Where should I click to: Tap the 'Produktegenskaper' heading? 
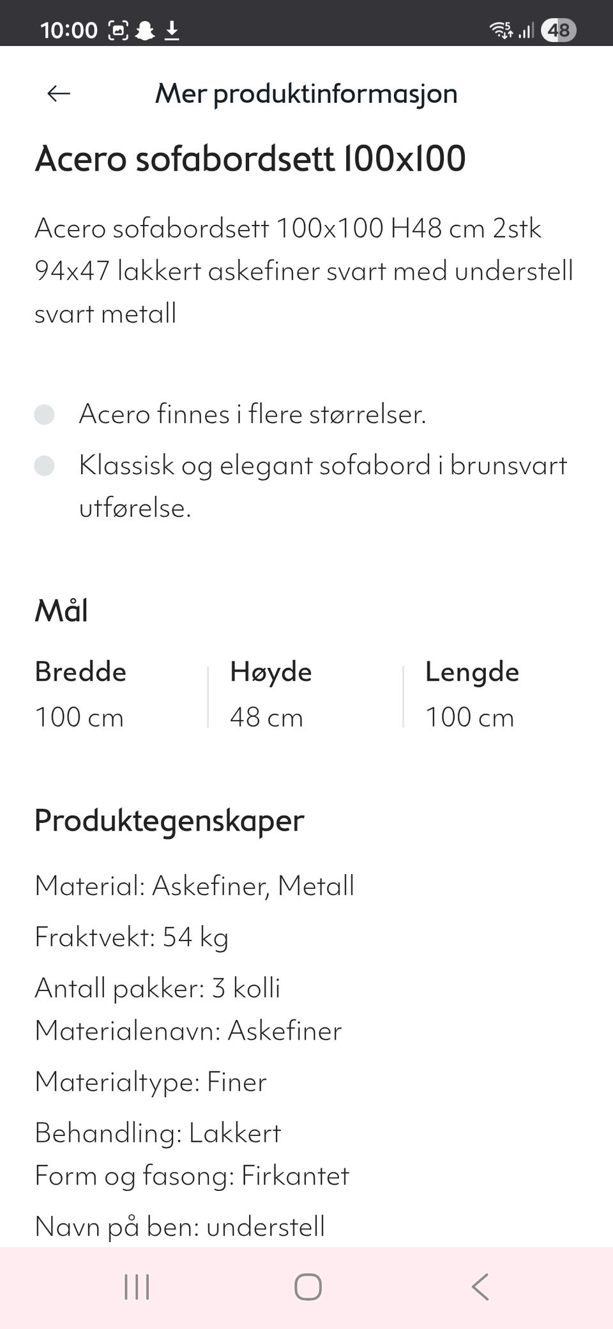(170, 821)
